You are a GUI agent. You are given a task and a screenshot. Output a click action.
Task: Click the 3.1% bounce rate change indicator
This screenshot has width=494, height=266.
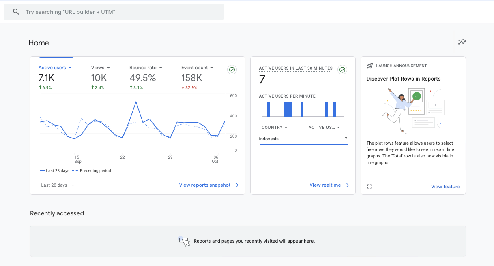[136, 87]
